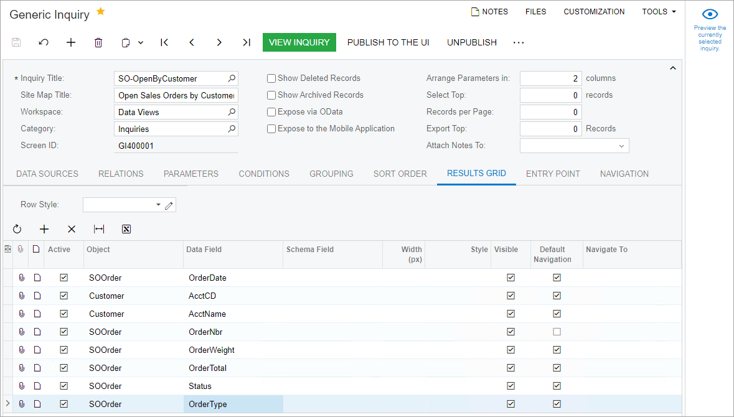The width and height of the screenshot is (734, 417).
Task: Click the View Inquiry button
Action: click(x=299, y=42)
